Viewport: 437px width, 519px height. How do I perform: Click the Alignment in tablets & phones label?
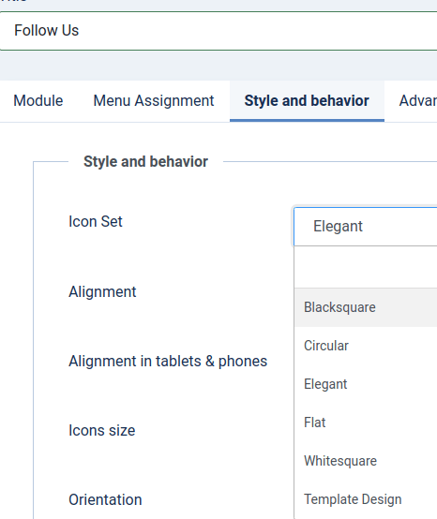(168, 361)
